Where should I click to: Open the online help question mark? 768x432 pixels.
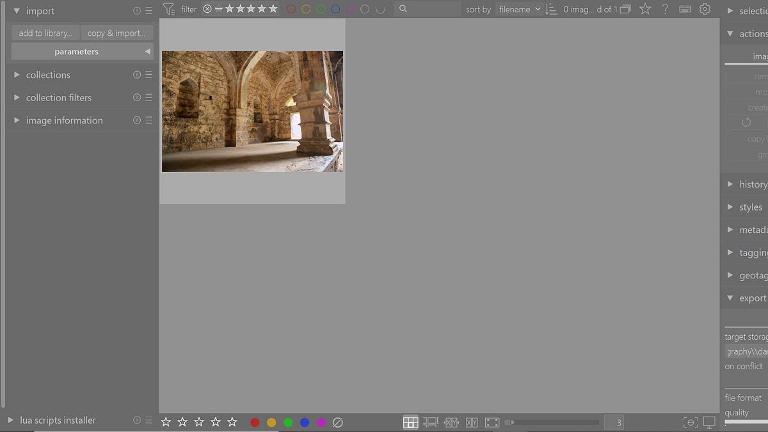point(665,9)
